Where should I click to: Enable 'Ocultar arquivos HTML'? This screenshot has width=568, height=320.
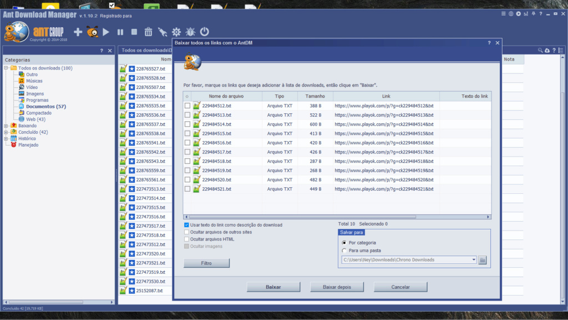pos(186,239)
